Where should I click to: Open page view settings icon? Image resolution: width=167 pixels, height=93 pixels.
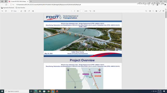94,11
